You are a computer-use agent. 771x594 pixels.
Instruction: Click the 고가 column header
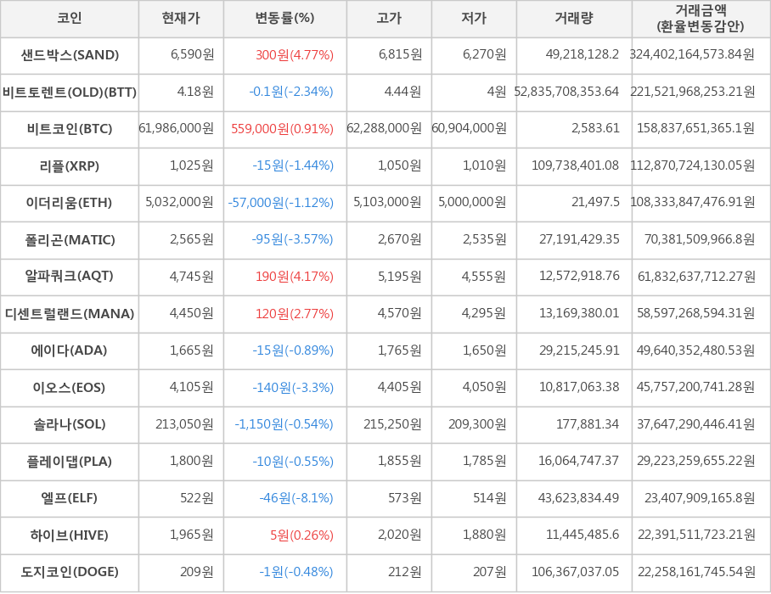pos(389,18)
